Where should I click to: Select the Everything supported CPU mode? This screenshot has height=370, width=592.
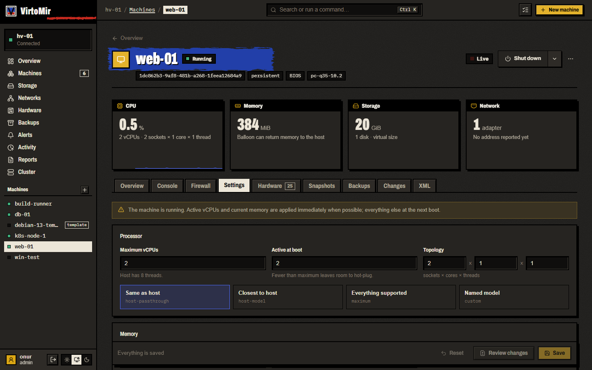(401, 297)
